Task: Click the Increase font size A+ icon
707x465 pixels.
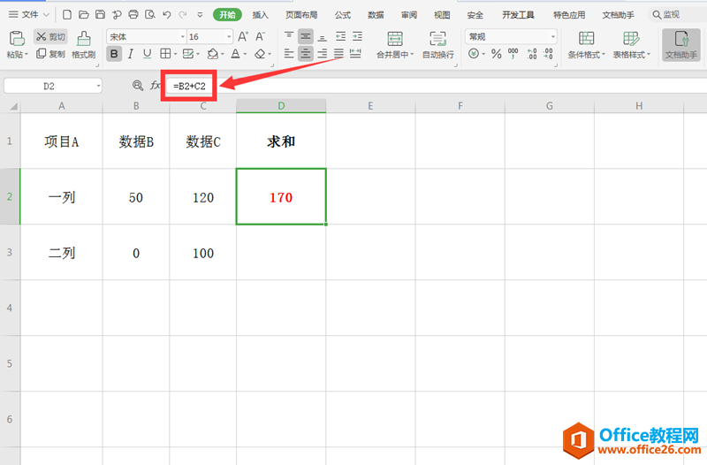Action: click(244, 36)
